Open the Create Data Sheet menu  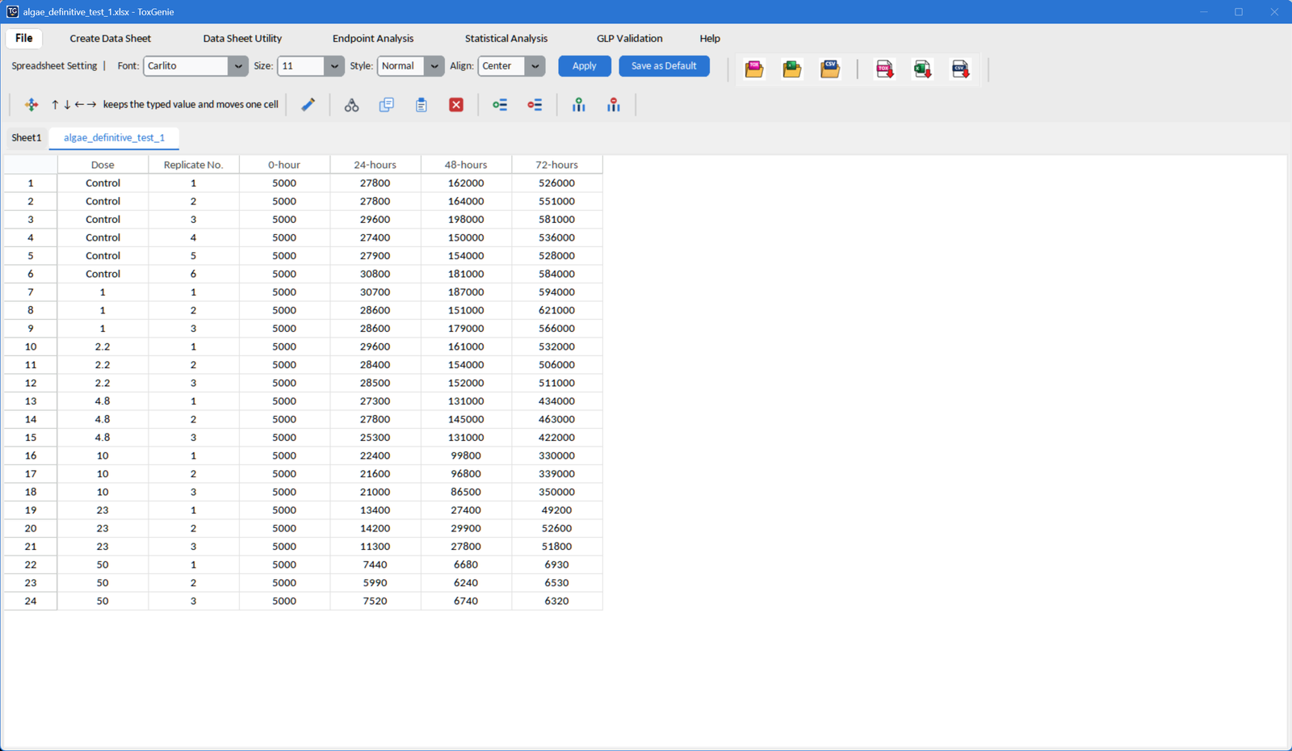110,38
